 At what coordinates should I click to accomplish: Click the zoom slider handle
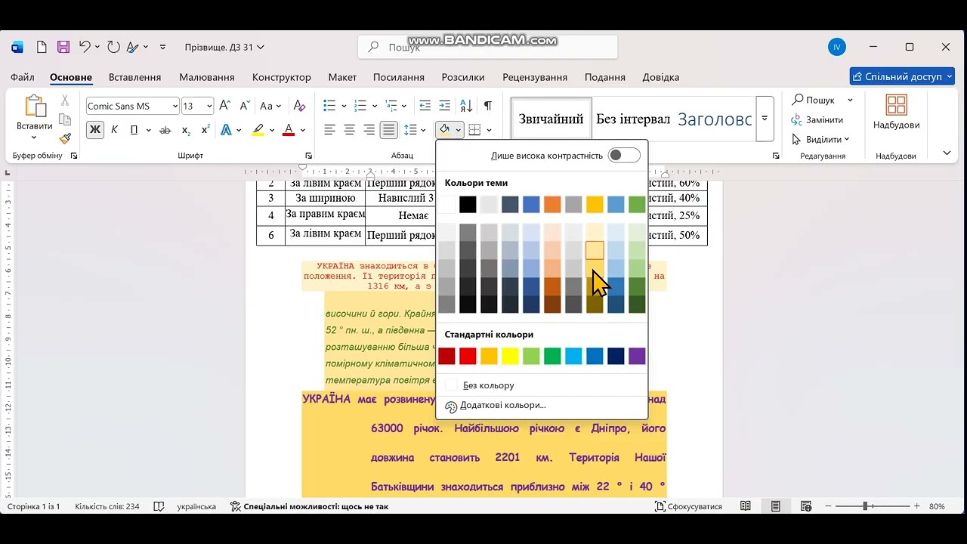(865, 506)
